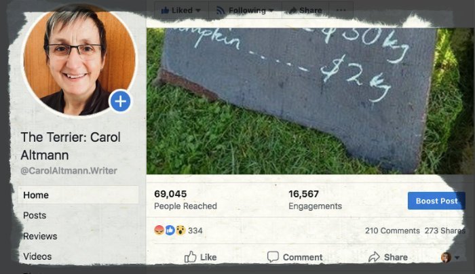The image size is (475, 274).
Task: Open the three-dots more options menu
Action: 341,10
